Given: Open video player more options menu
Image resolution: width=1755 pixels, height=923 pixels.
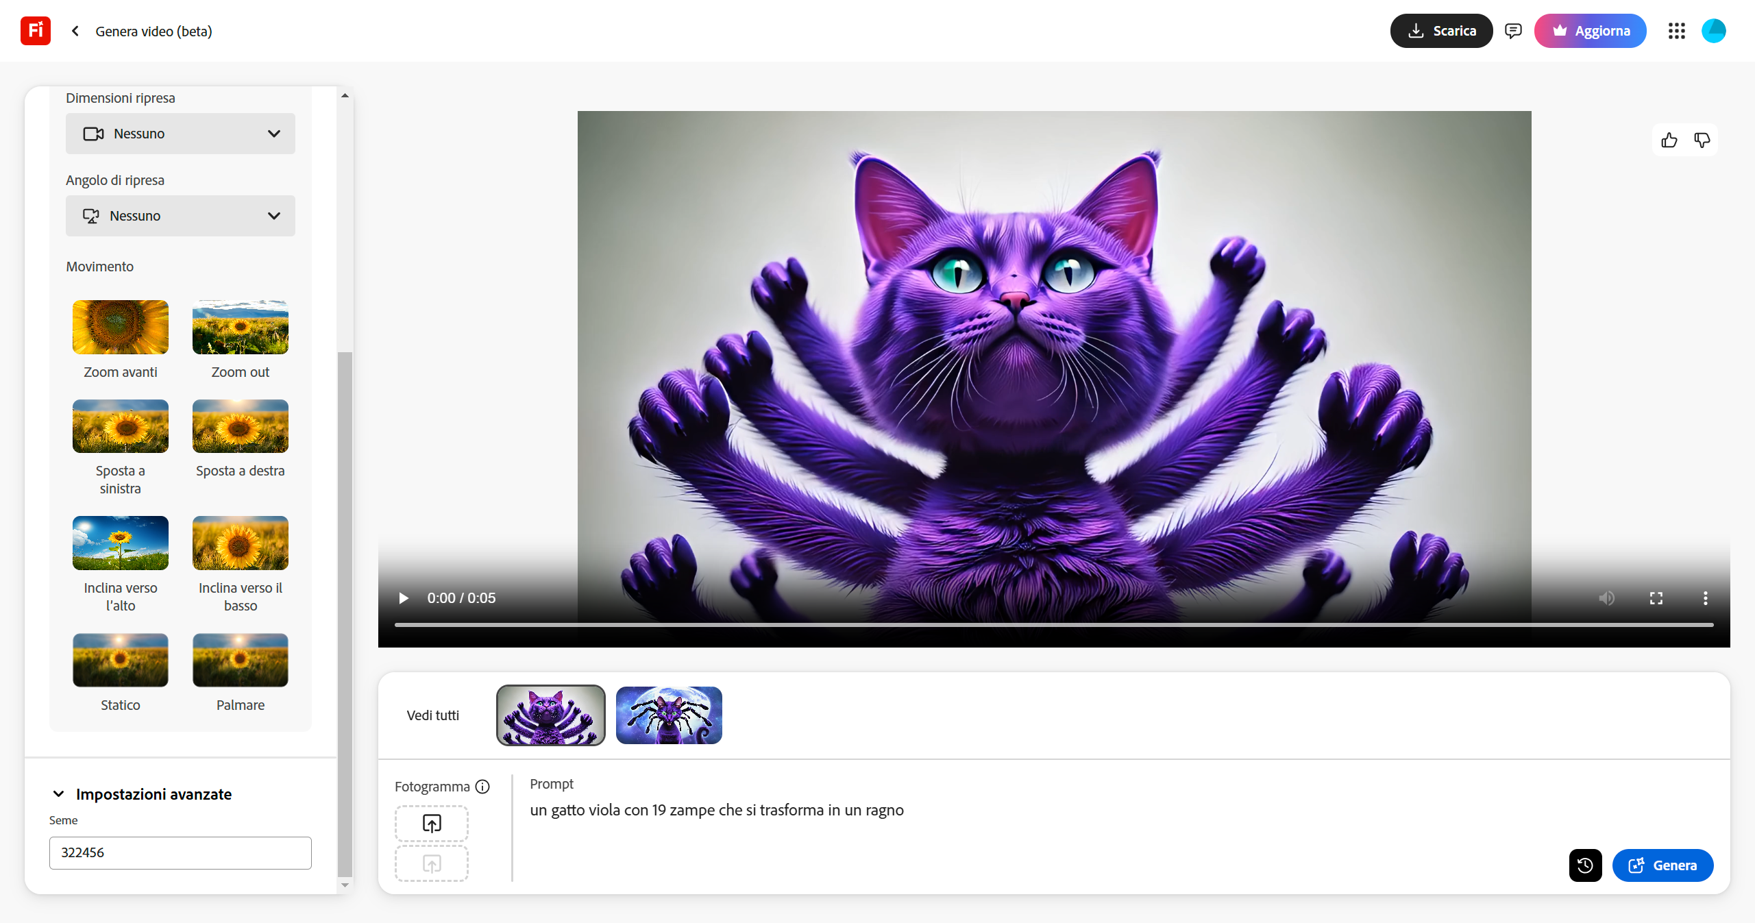Looking at the screenshot, I should [x=1705, y=598].
